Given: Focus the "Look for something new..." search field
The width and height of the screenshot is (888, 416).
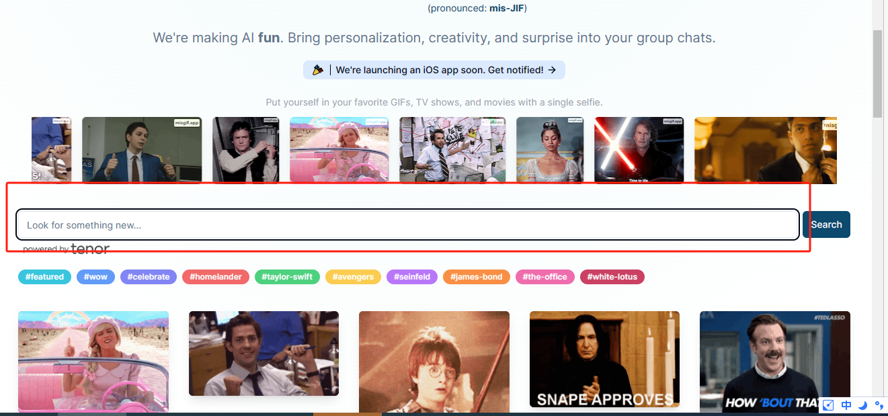Looking at the screenshot, I should [x=407, y=224].
